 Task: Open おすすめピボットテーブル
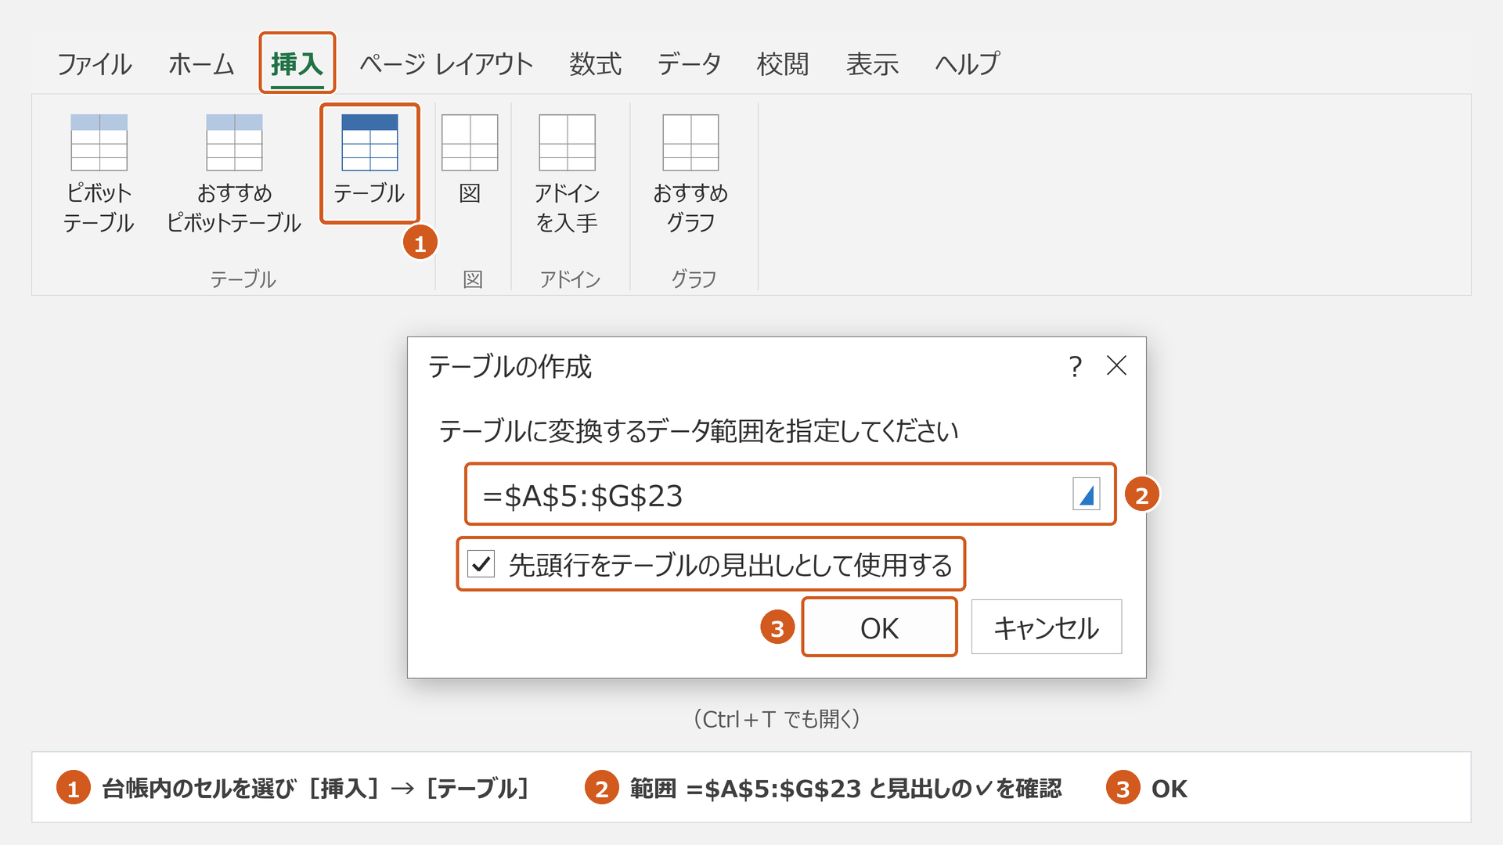click(x=234, y=174)
